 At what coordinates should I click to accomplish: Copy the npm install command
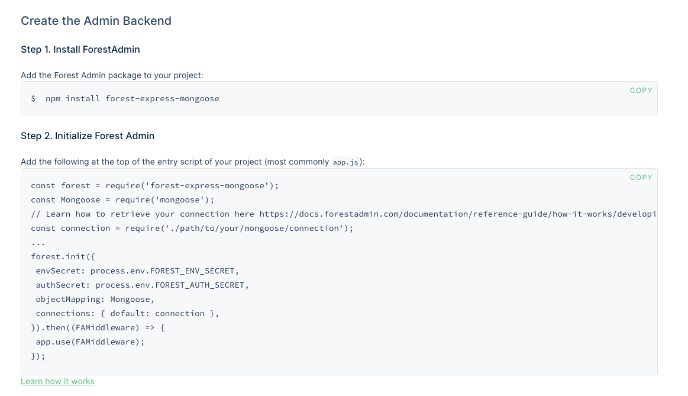(x=641, y=91)
